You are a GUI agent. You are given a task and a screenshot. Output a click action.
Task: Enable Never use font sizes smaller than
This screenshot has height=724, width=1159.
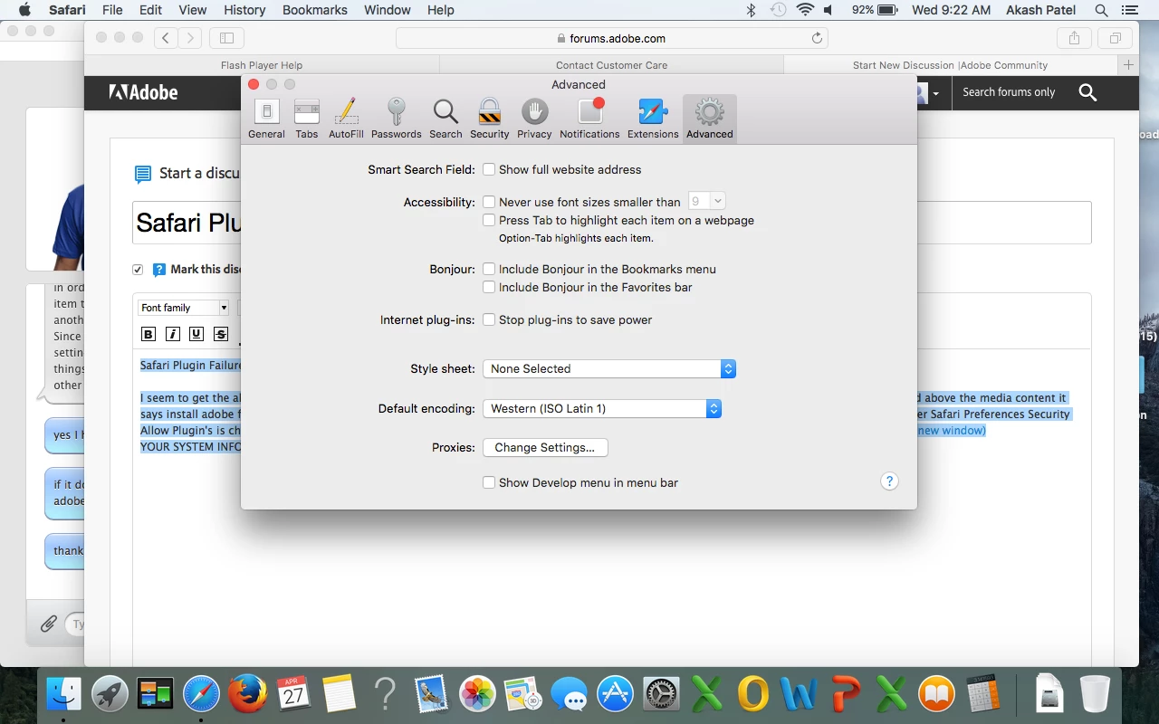(489, 202)
